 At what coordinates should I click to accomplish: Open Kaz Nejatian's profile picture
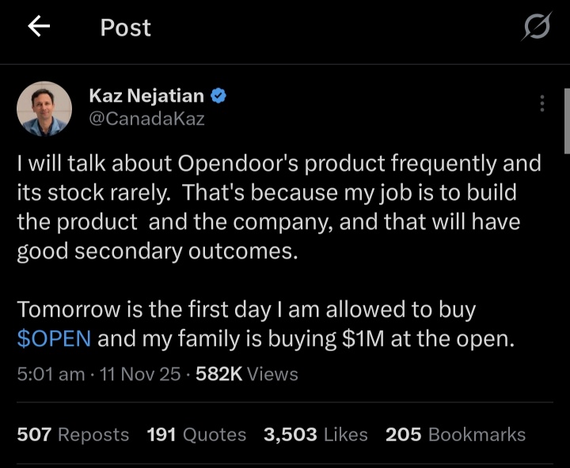click(44, 109)
